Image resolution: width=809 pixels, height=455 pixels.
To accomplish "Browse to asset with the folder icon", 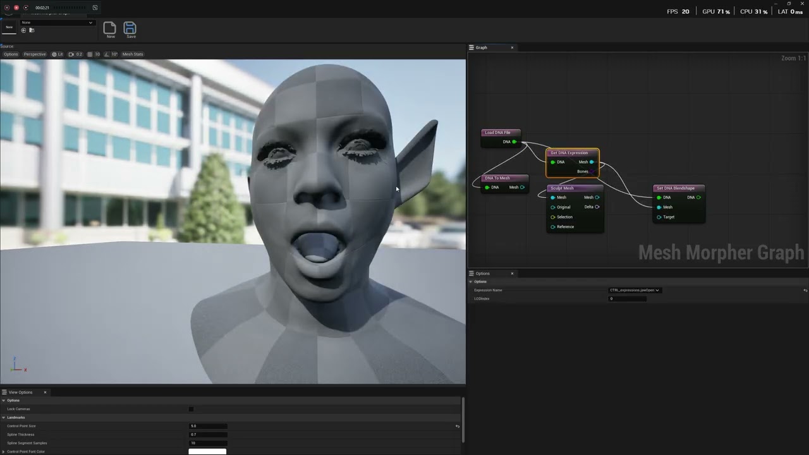I will click(32, 30).
